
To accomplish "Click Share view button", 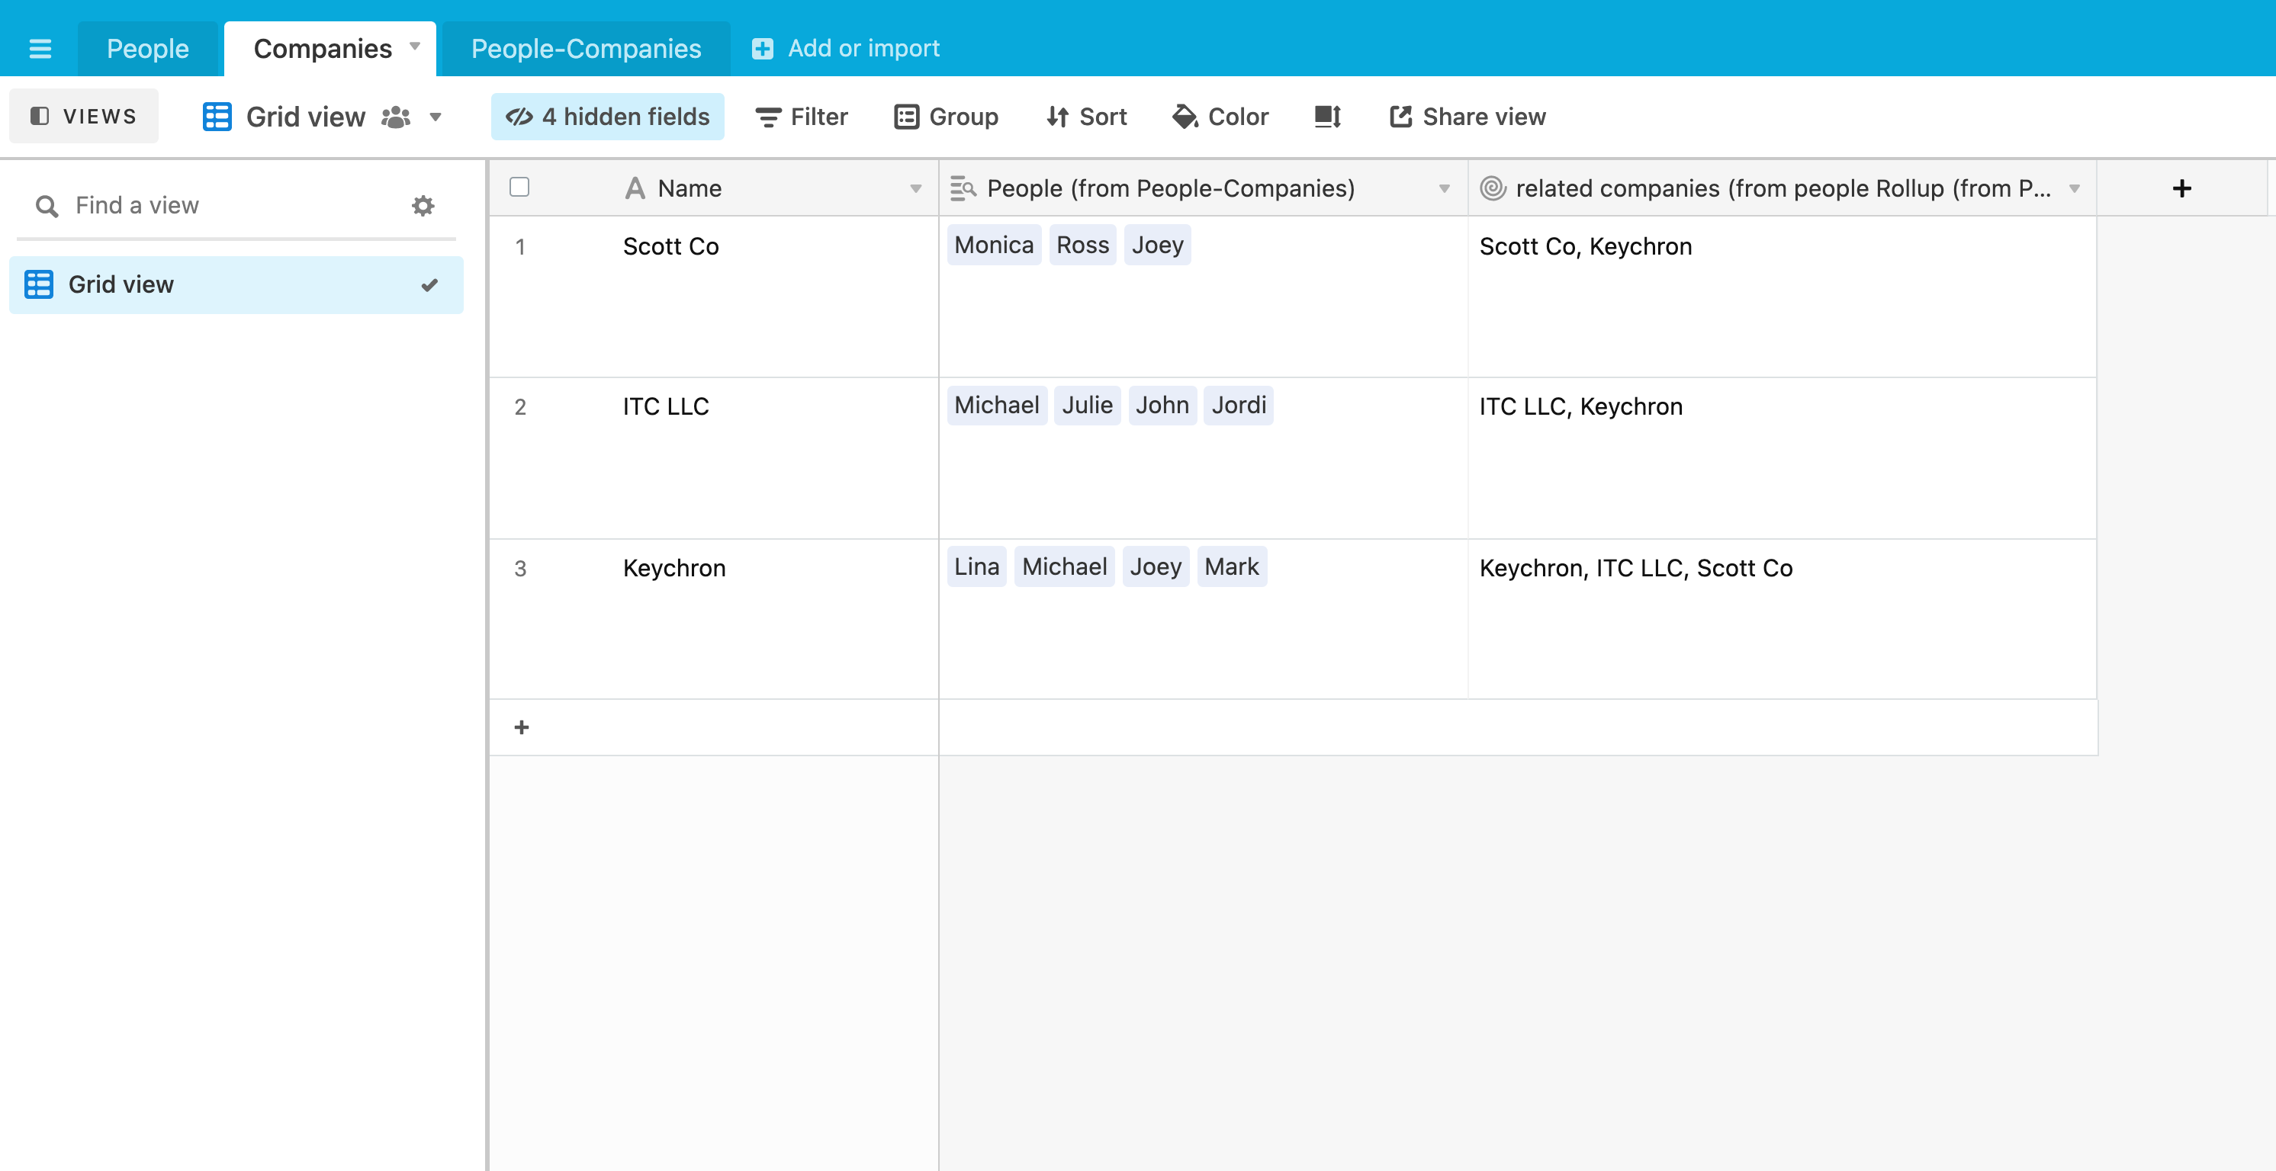I will [x=1467, y=117].
